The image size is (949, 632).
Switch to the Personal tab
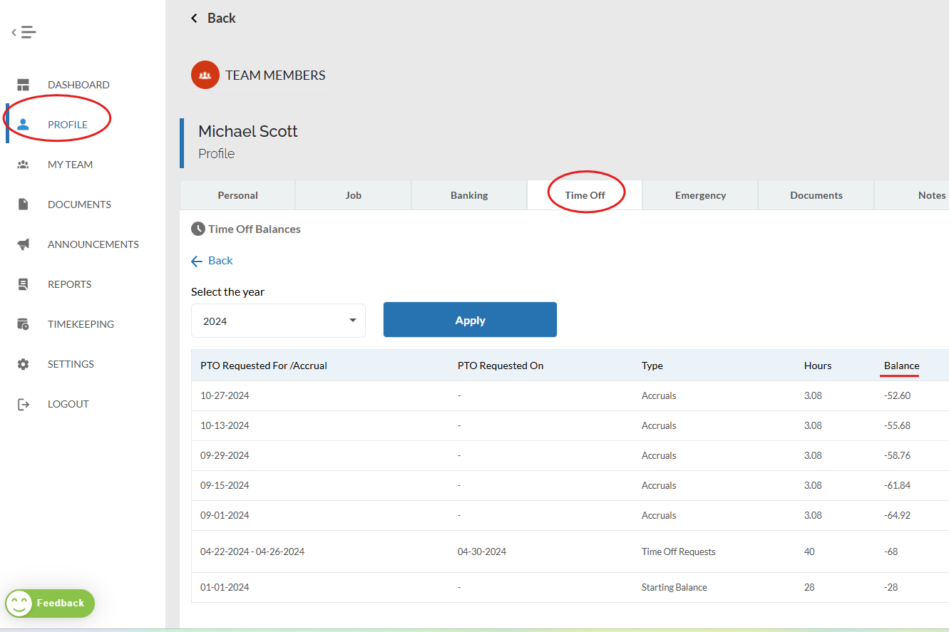(x=237, y=195)
